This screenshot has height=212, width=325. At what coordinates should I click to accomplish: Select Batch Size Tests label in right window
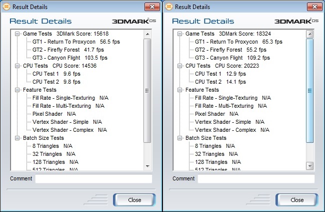click(x=206, y=138)
